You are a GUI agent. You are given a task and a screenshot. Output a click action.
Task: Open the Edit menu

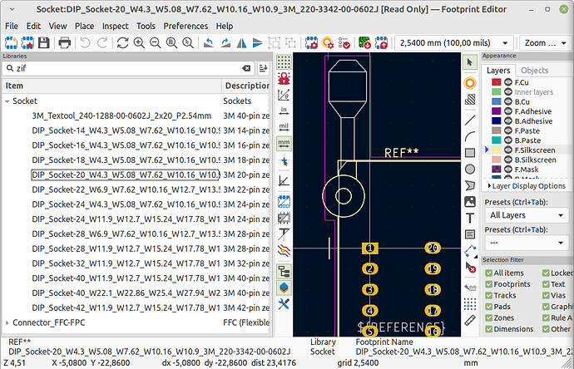33,26
